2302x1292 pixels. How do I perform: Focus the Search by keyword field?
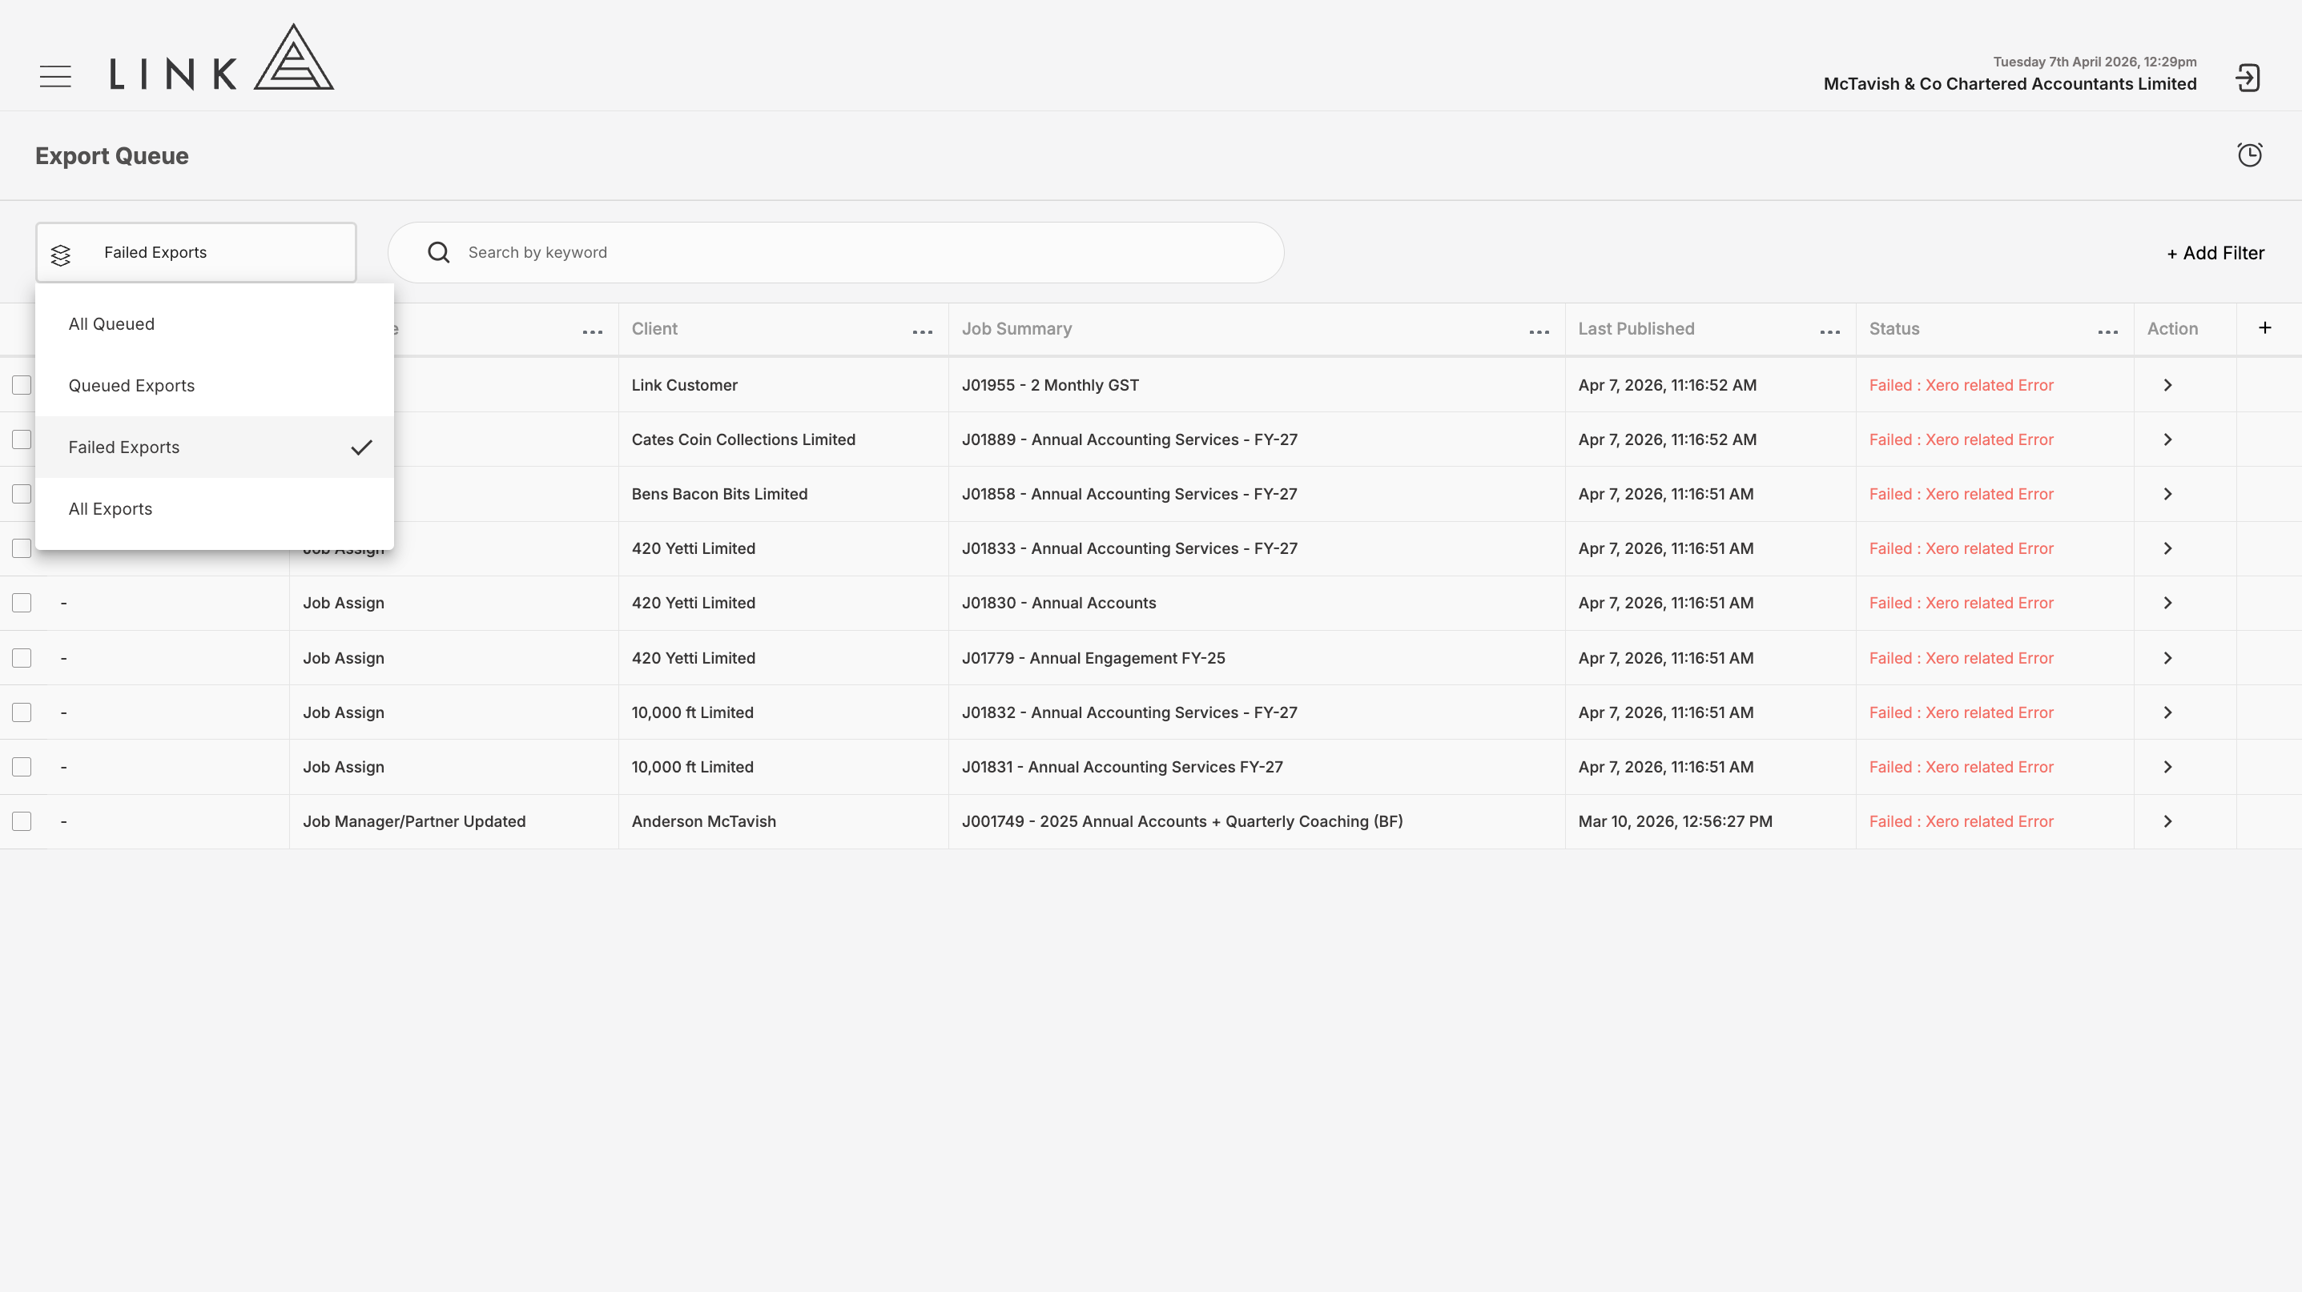tap(835, 253)
